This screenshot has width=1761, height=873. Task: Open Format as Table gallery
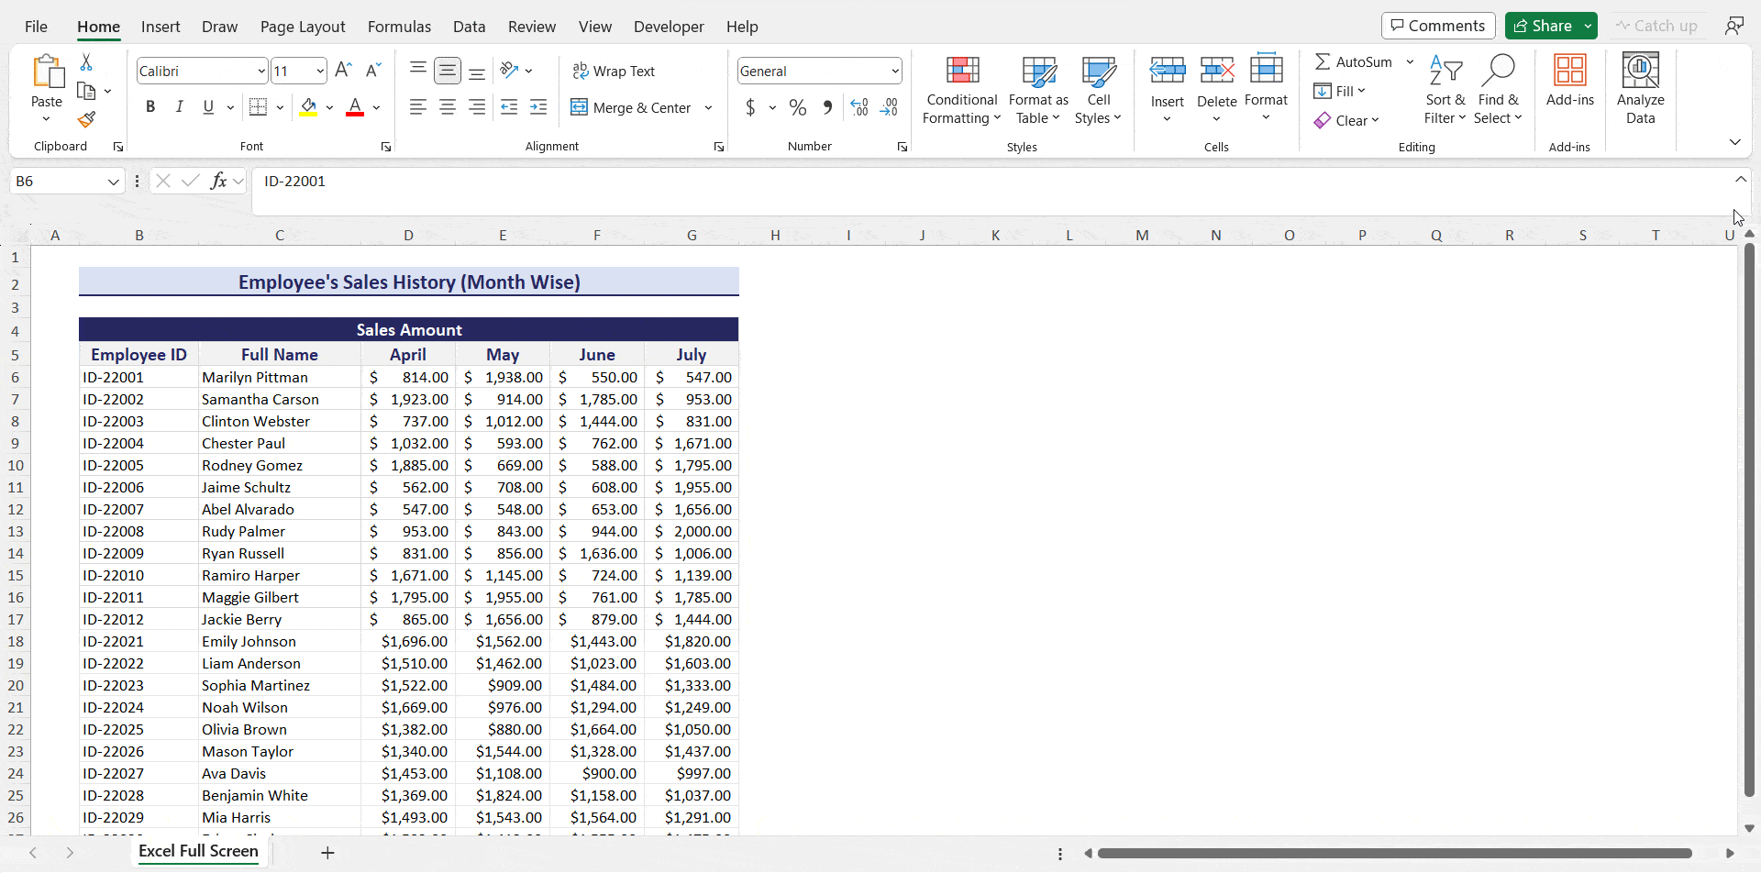(1038, 90)
